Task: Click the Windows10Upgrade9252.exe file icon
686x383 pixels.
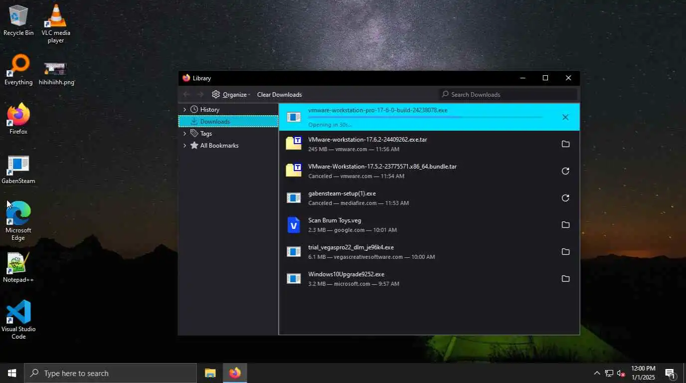Action: click(294, 279)
